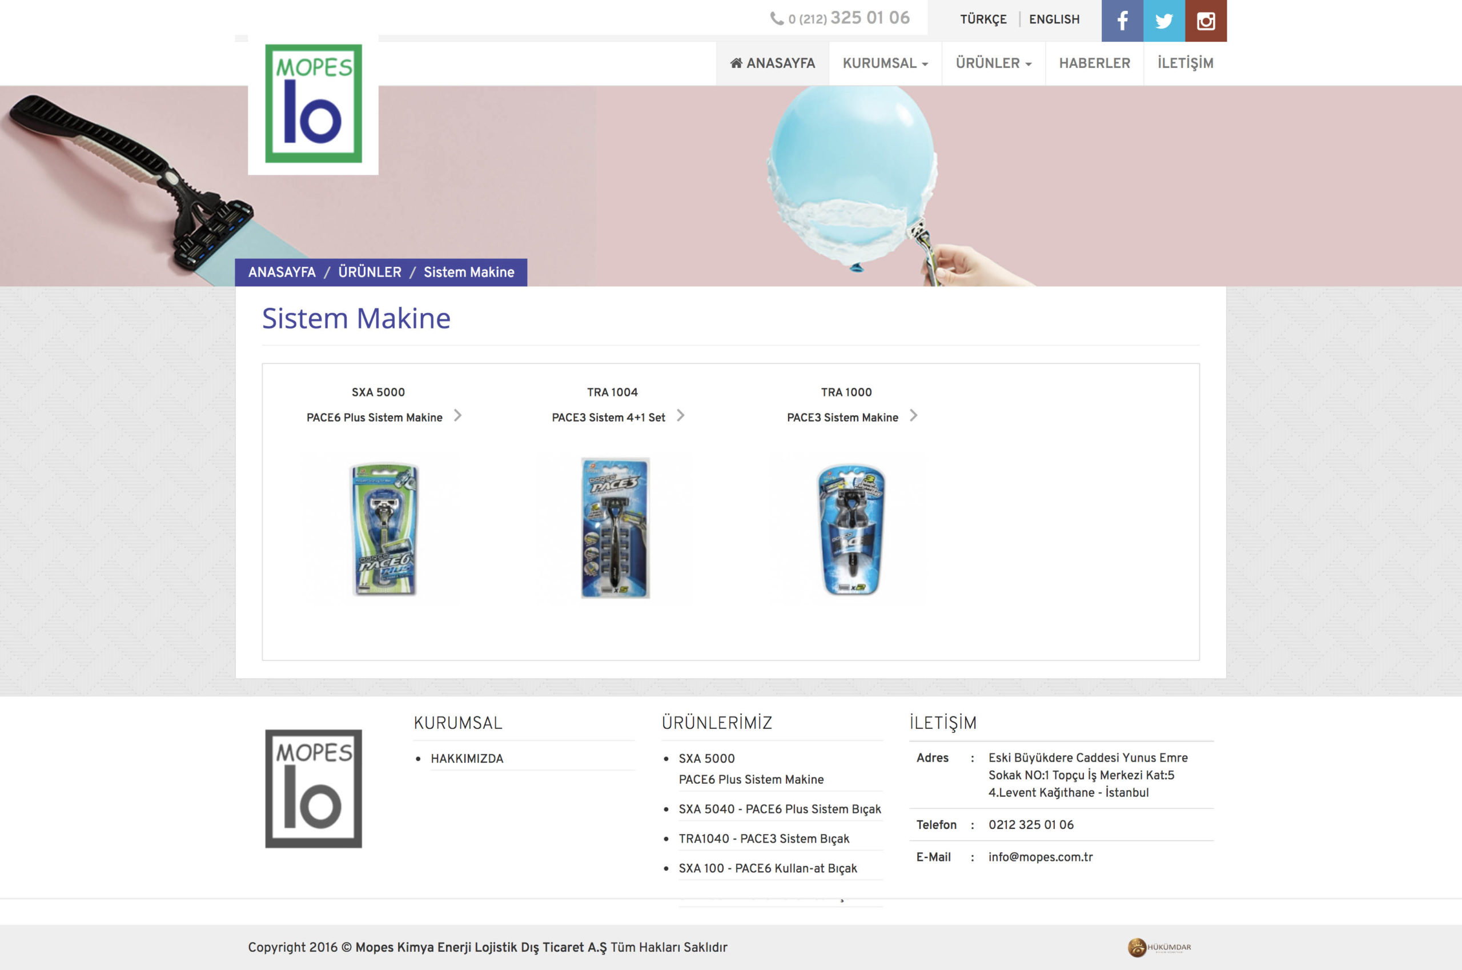Expand the KURUMSAL dropdown menu

click(x=885, y=63)
